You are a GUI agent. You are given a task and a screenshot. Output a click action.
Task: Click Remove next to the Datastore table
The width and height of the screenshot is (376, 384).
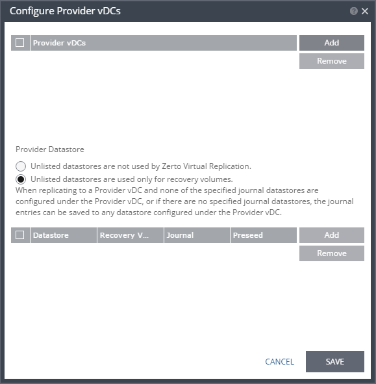coord(331,253)
